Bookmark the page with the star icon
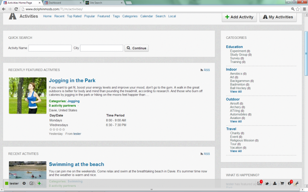 [298, 9]
